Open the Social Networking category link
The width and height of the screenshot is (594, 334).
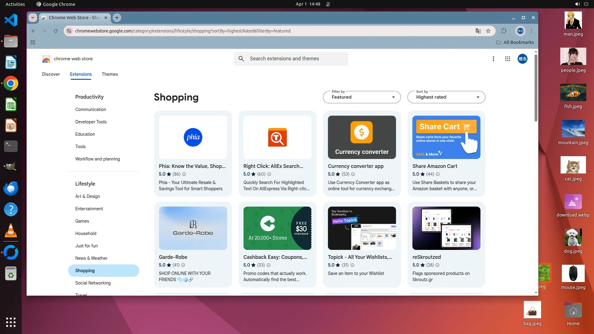point(93,283)
